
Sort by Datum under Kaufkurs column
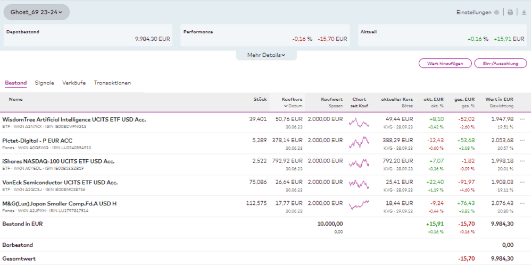293,106
